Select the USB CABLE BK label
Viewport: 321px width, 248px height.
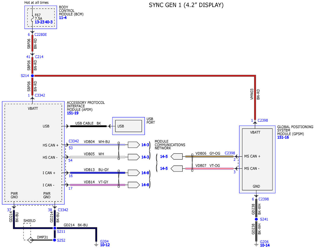(x=88, y=123)
